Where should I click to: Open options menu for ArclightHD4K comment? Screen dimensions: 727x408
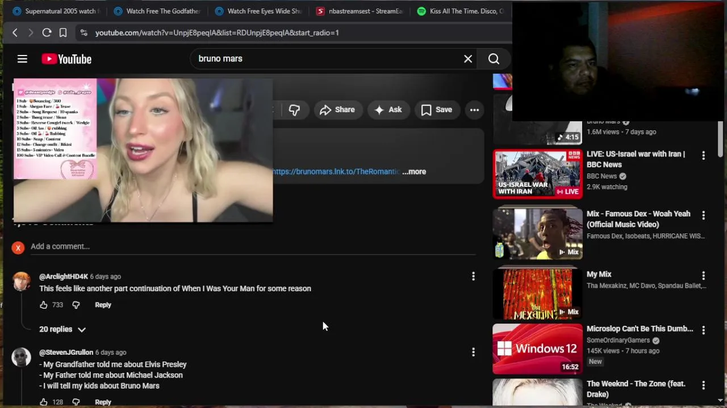pyautogui.click(x=473, y=277)
